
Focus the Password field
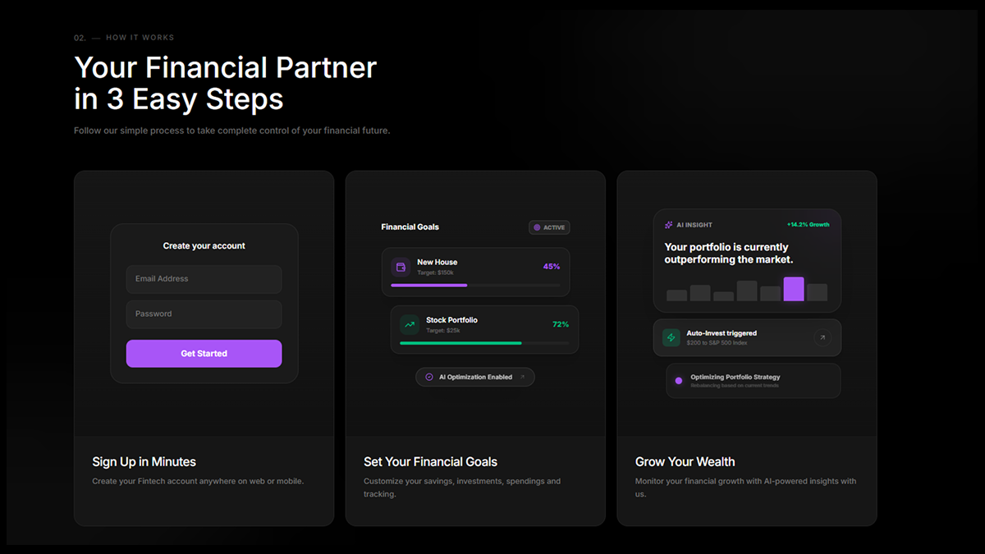pos(204,314)
